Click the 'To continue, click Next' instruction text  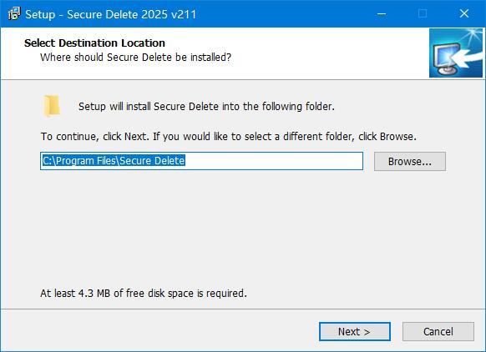pos(229,137)
